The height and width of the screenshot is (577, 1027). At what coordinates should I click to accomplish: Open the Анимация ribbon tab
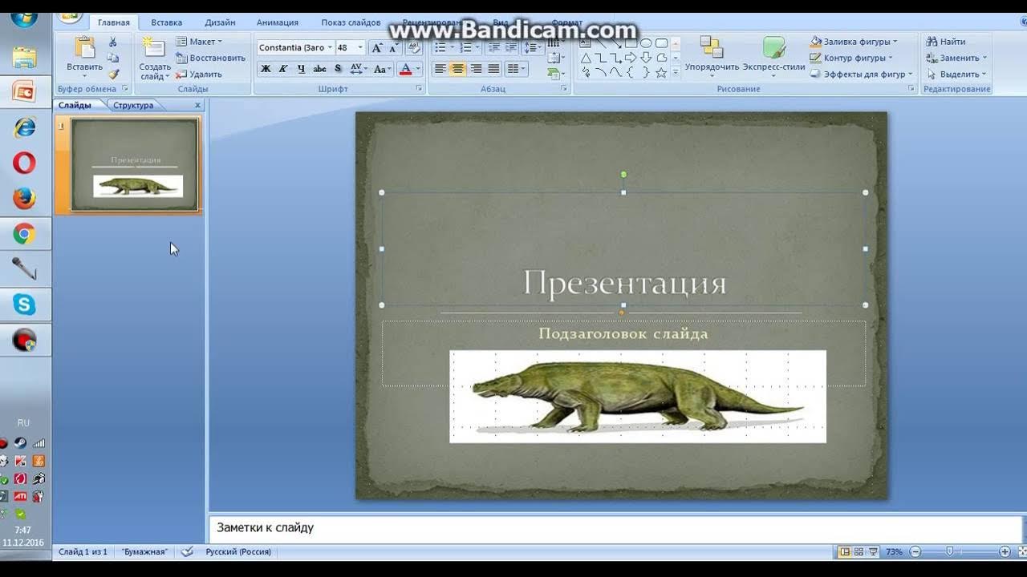tap(278, 22)
